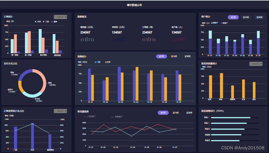Image resolution: width=269 pixels, height=153 pixels.
Task: Switch 销售统计 to 近30天
Action: (x=187, y=56)
